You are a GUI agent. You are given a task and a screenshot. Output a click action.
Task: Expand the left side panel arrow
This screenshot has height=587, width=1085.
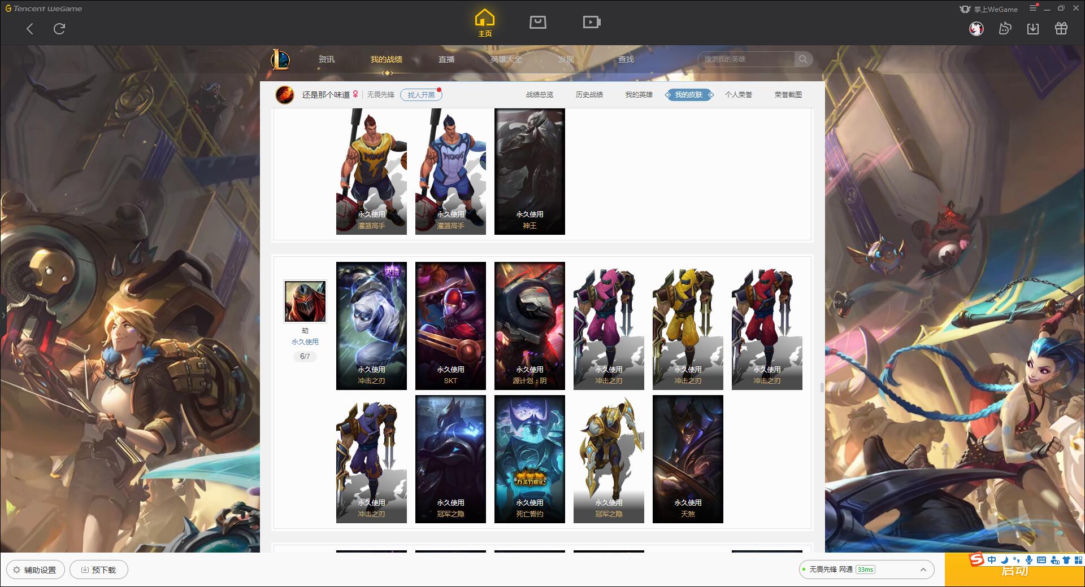click(3, 315)
